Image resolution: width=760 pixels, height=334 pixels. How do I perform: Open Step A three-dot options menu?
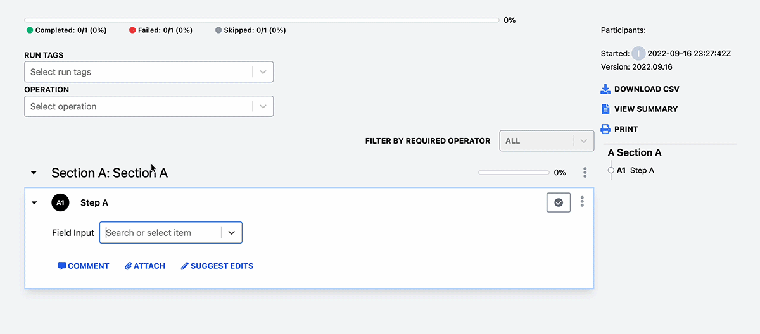pyautogui.click(x=582, y=202)
